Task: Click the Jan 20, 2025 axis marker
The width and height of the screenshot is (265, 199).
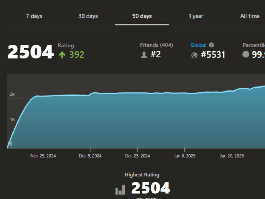Action: pos(232,156)
